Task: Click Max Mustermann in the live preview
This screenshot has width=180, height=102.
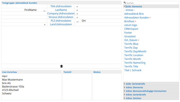Action: 12,80
